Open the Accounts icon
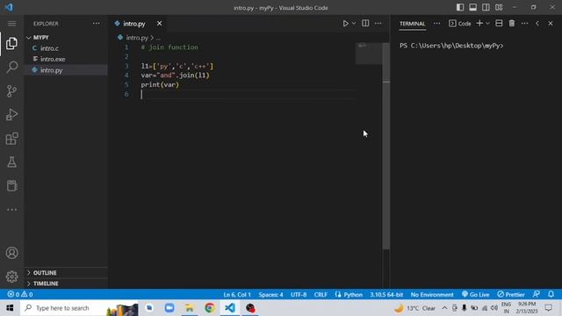Viewport: 562px width, 316px height. (11, 253)
